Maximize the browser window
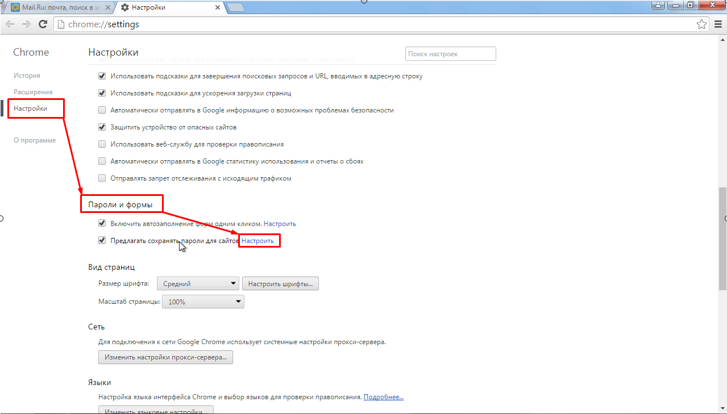Screen dimensions: 727x414 coord(691,5)
